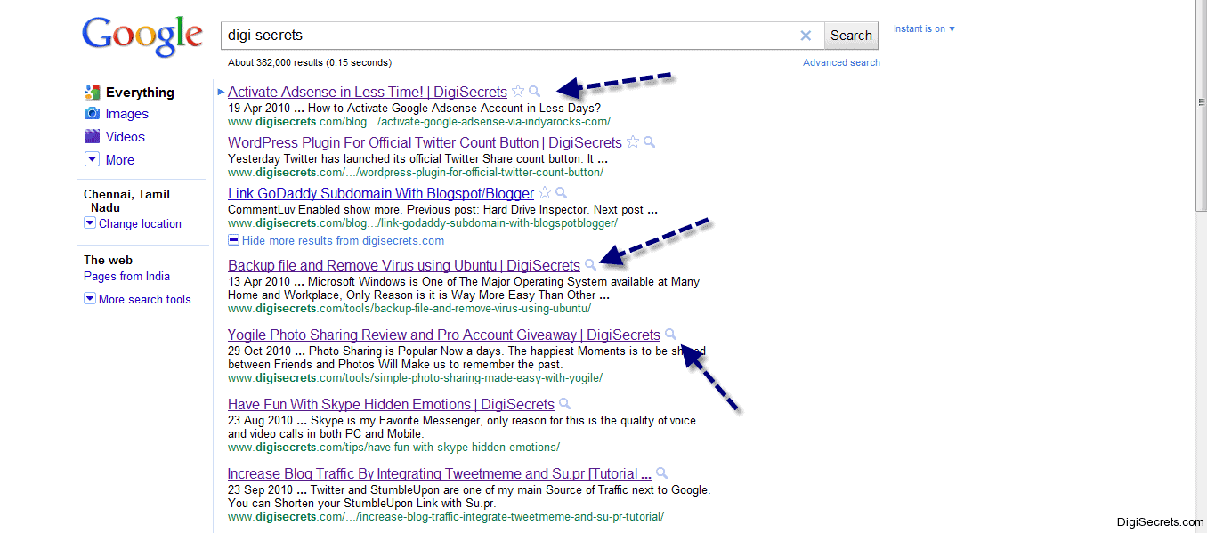Viewport: 1207px width, 533px height.
Task: Open Yogile Photo Sharing Review and Giveaway result
Action: pyautogui.click(x=444, y=335)
